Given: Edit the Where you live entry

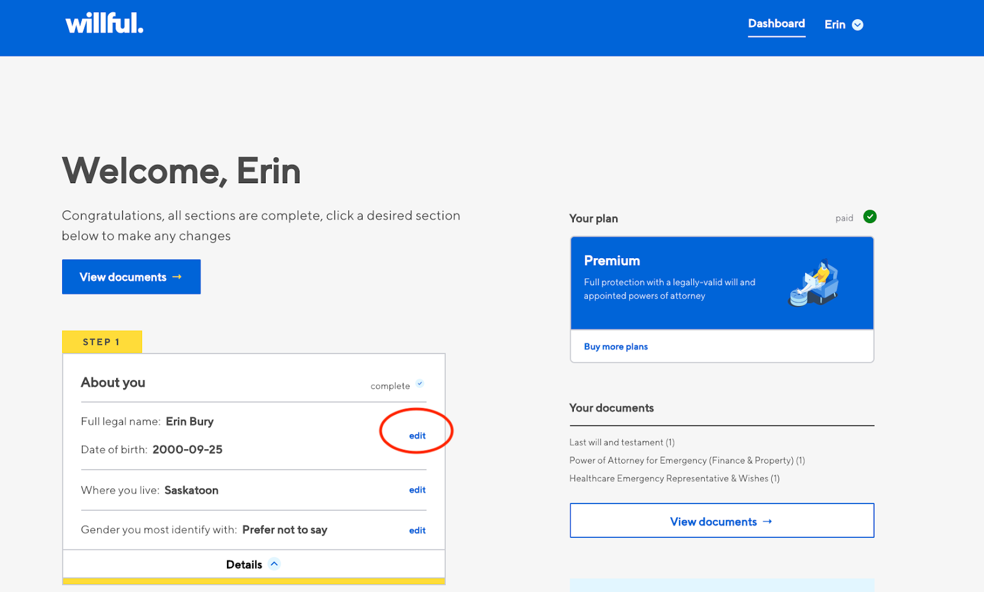Looking at the screenshot, I should tap(417, 490).
